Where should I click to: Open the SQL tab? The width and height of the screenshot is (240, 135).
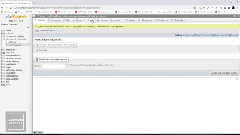tap(66, 20)
